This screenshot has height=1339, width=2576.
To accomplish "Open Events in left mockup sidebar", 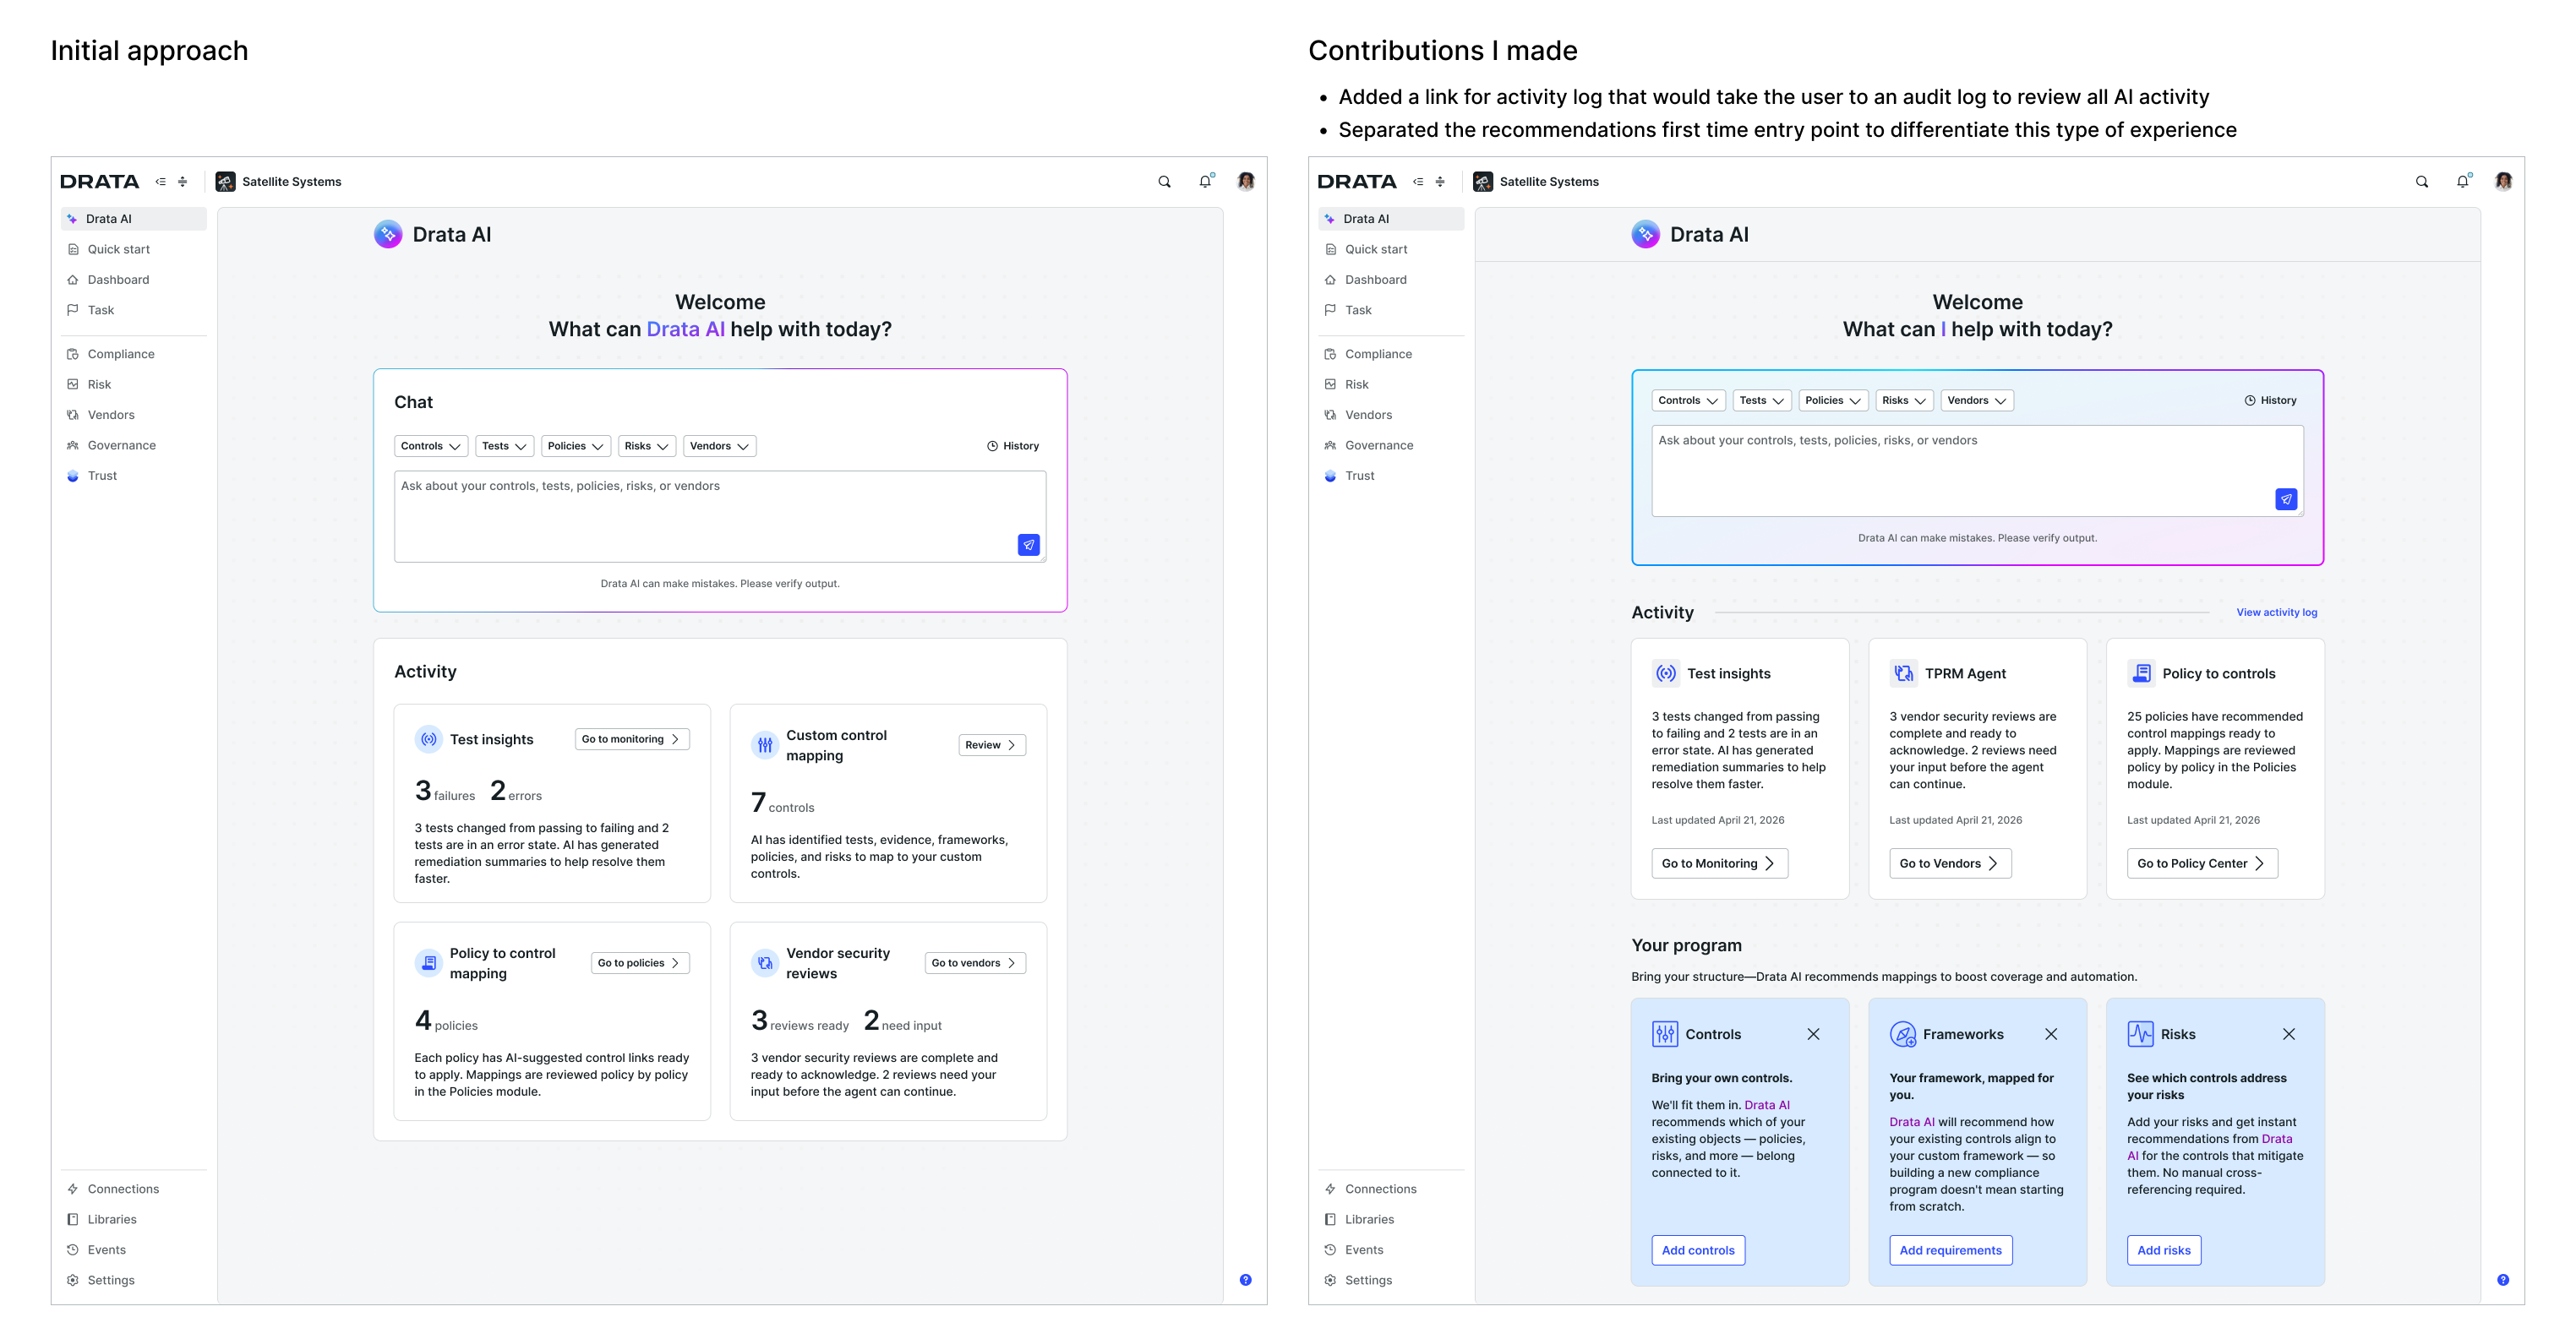I will [x=133, y=1250].
